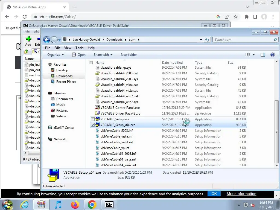The height and width of the screenshot is (210, 280).
Task: Open Chrome extensions puzzle icon
Action: pos(246,17)
